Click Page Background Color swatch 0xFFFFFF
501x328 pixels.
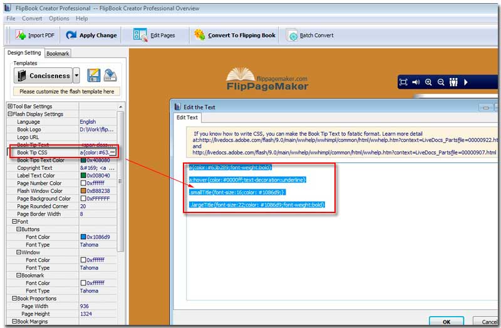click(83, 198)
